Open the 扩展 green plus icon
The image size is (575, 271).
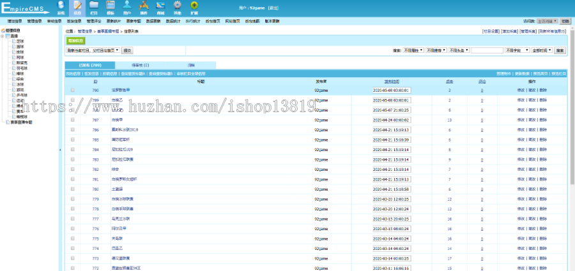(x=194, y=5)
